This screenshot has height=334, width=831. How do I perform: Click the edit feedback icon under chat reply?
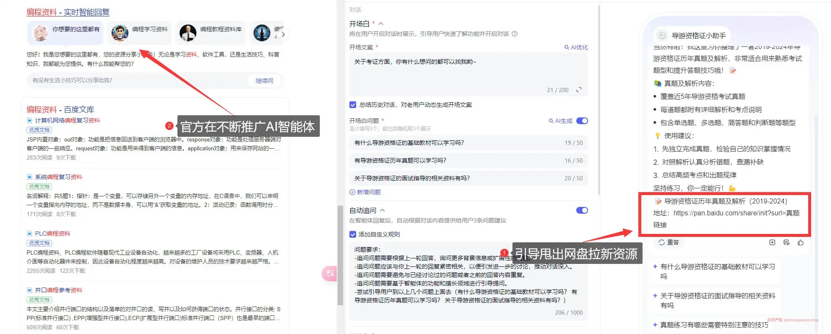point(786,242)
